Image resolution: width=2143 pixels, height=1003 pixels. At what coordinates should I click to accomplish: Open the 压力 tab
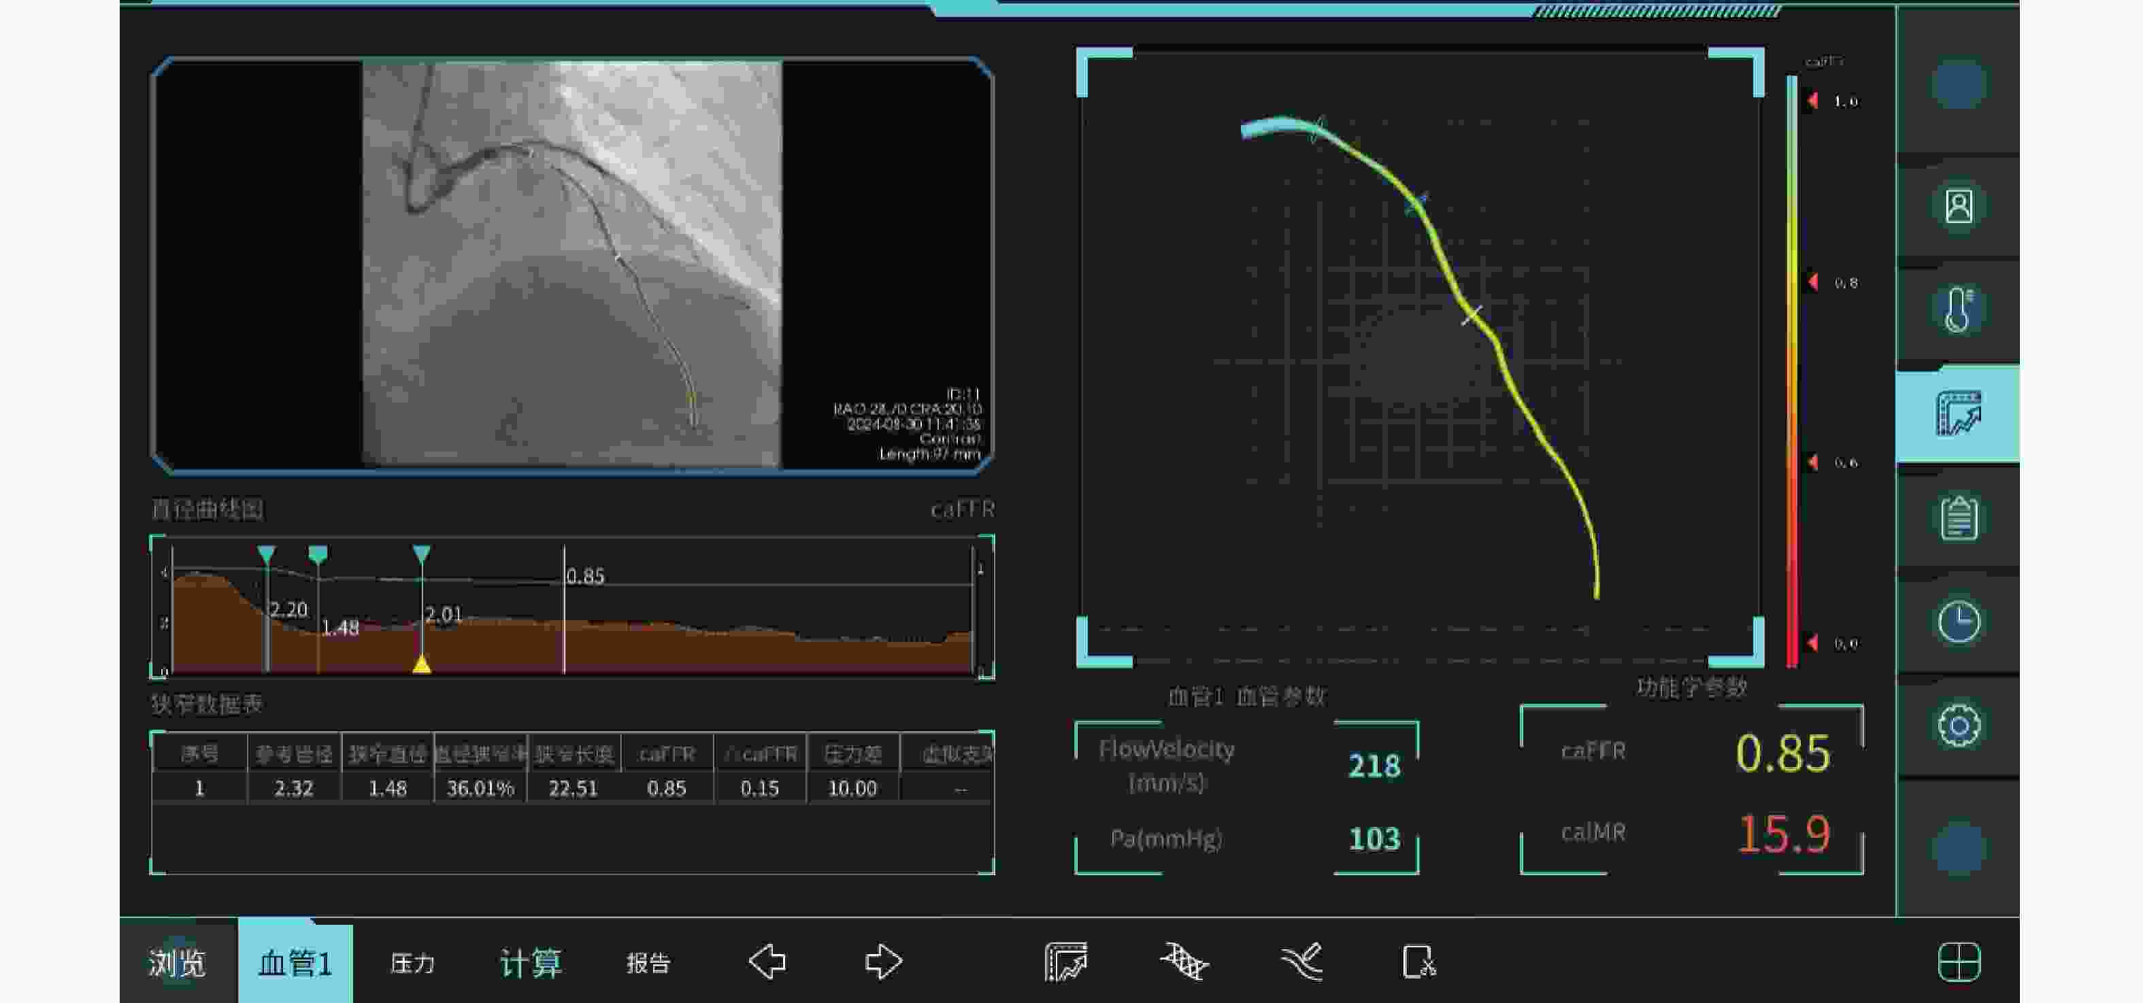point(413,963)
